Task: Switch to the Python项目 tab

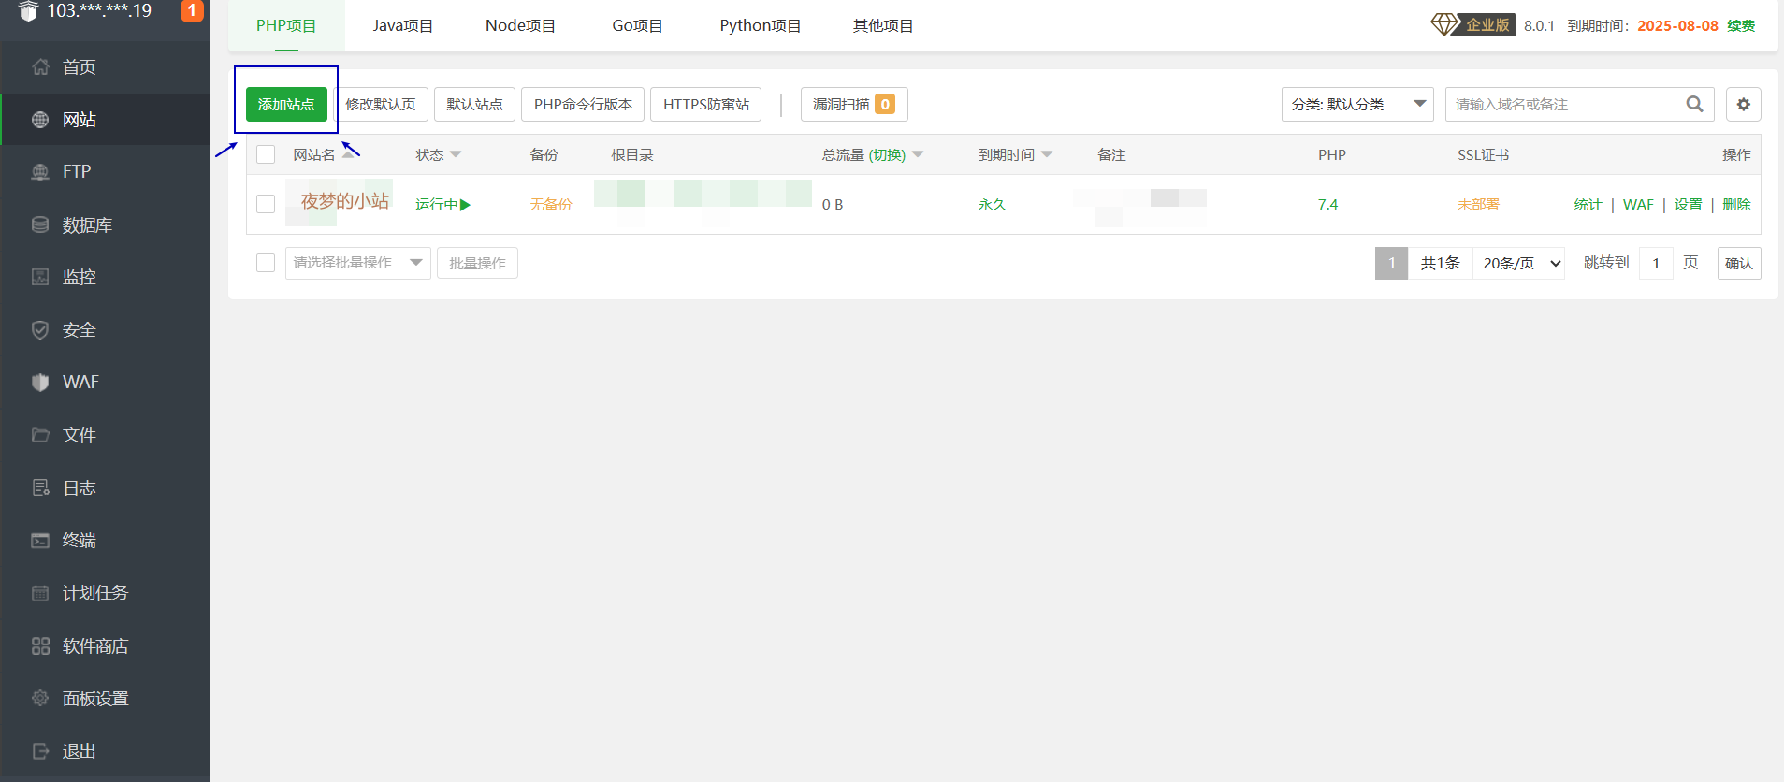Action: tap(760, 26)
